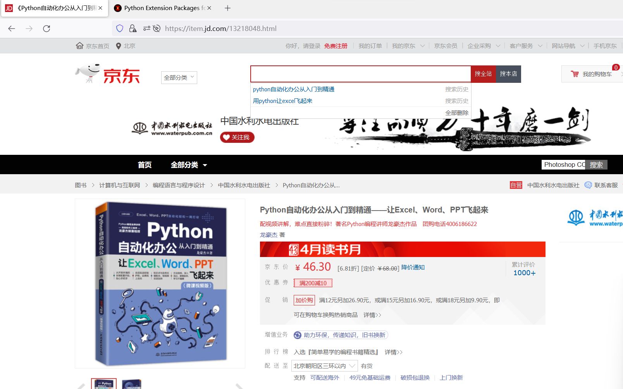This screenshot has height=389, width=623.
Task: Open 中国水利水电出版社 breadcrumb link
Action: (244, 185)
